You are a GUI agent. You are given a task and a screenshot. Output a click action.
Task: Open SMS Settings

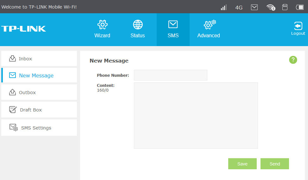coord(39,128)
